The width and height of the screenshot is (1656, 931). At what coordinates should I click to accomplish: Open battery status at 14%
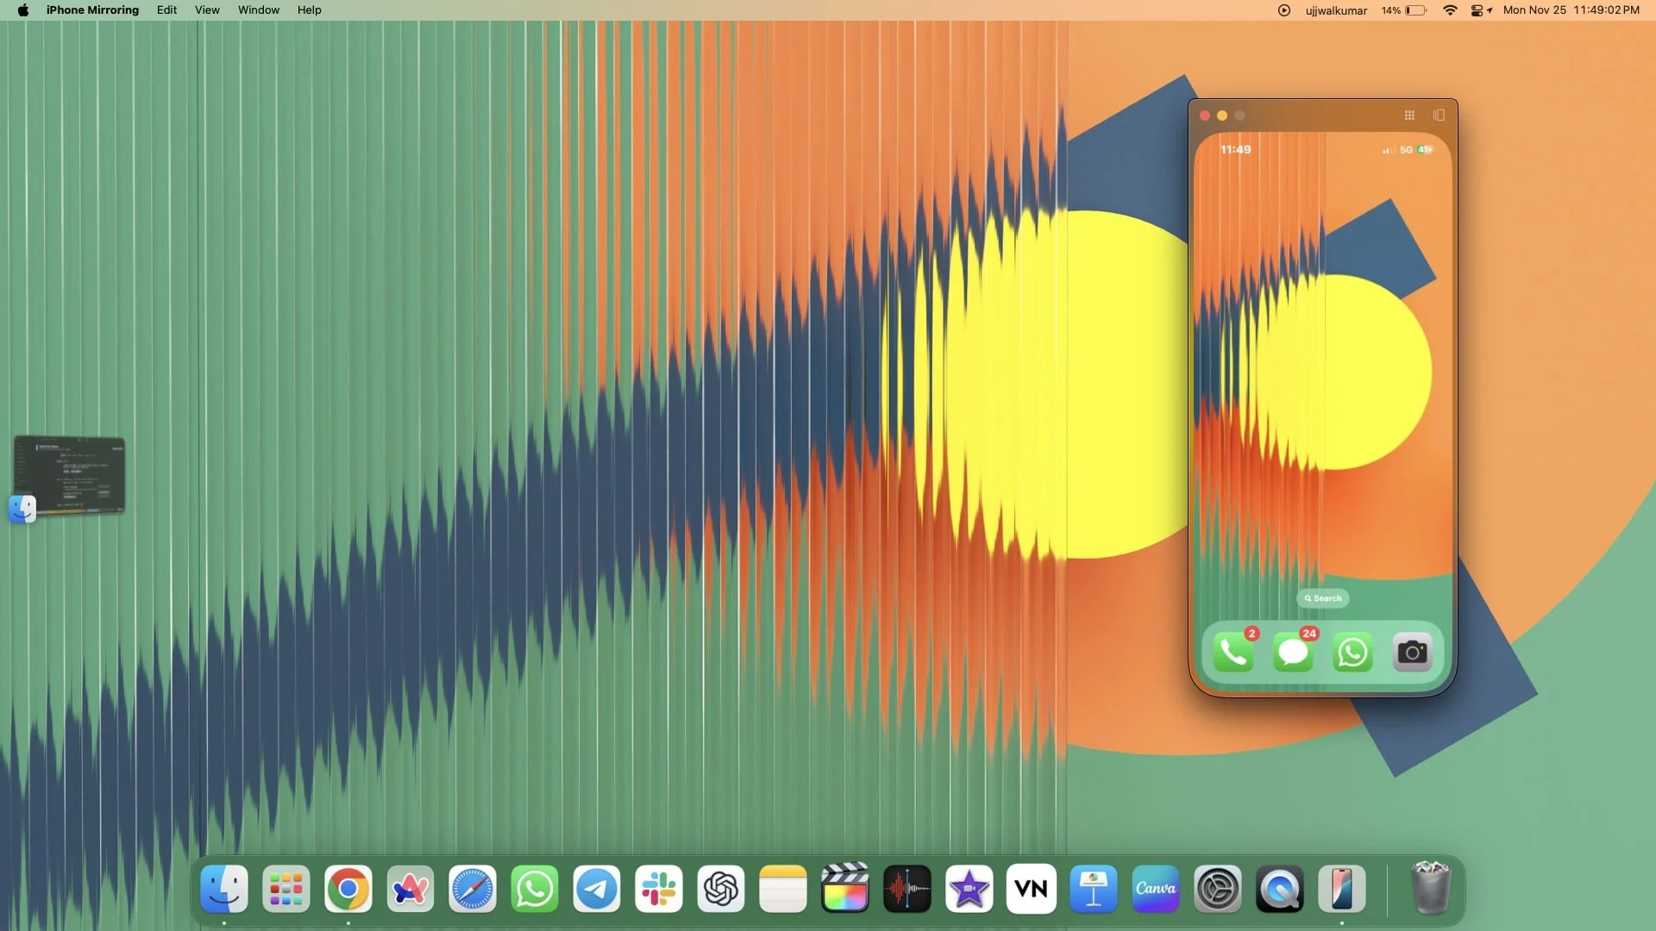tap(1404, 10)
